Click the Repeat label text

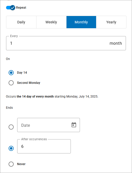(x=21, y=8)
